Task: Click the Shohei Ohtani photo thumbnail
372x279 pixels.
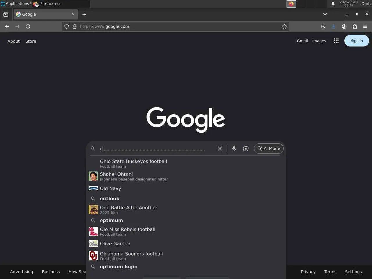Action: click(x=93, y=176)
